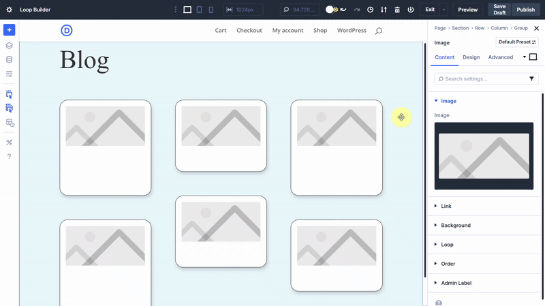Screen dimensions: 545x306
Task: Switch to the Design tab
Action: tap(471, 57)
